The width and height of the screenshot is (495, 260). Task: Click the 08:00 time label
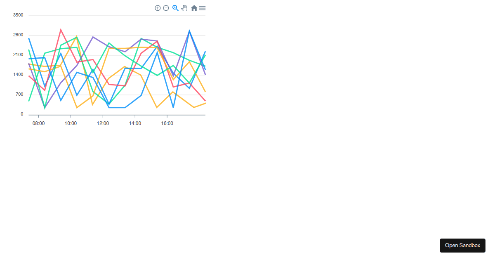pos(38,123)
